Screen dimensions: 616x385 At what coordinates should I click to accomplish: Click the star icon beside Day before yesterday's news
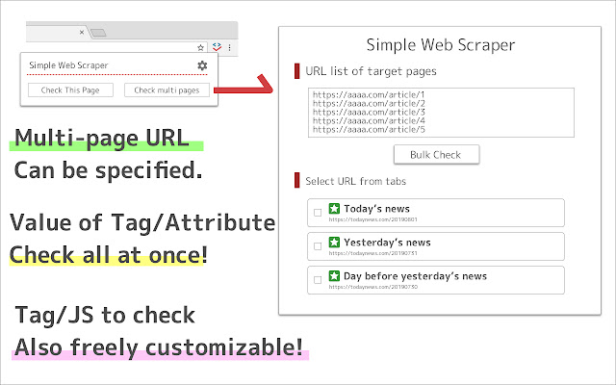334,276
